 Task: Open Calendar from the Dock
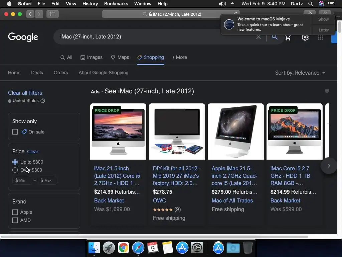point(153,248)
